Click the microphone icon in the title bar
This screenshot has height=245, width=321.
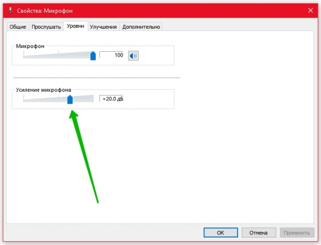11,11
